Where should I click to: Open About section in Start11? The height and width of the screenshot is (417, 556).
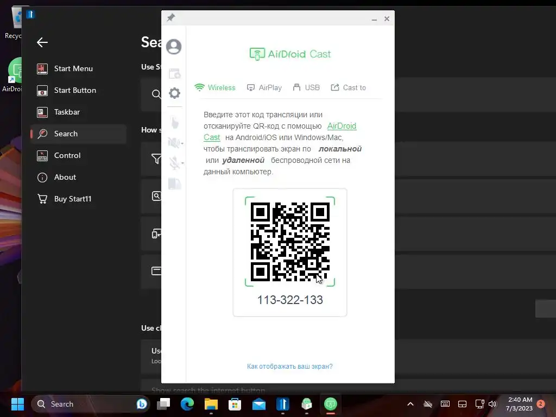[x=78, y=178]
